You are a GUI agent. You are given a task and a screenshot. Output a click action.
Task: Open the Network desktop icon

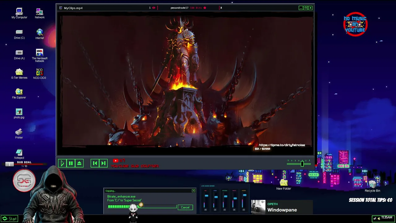coord(40,13)
